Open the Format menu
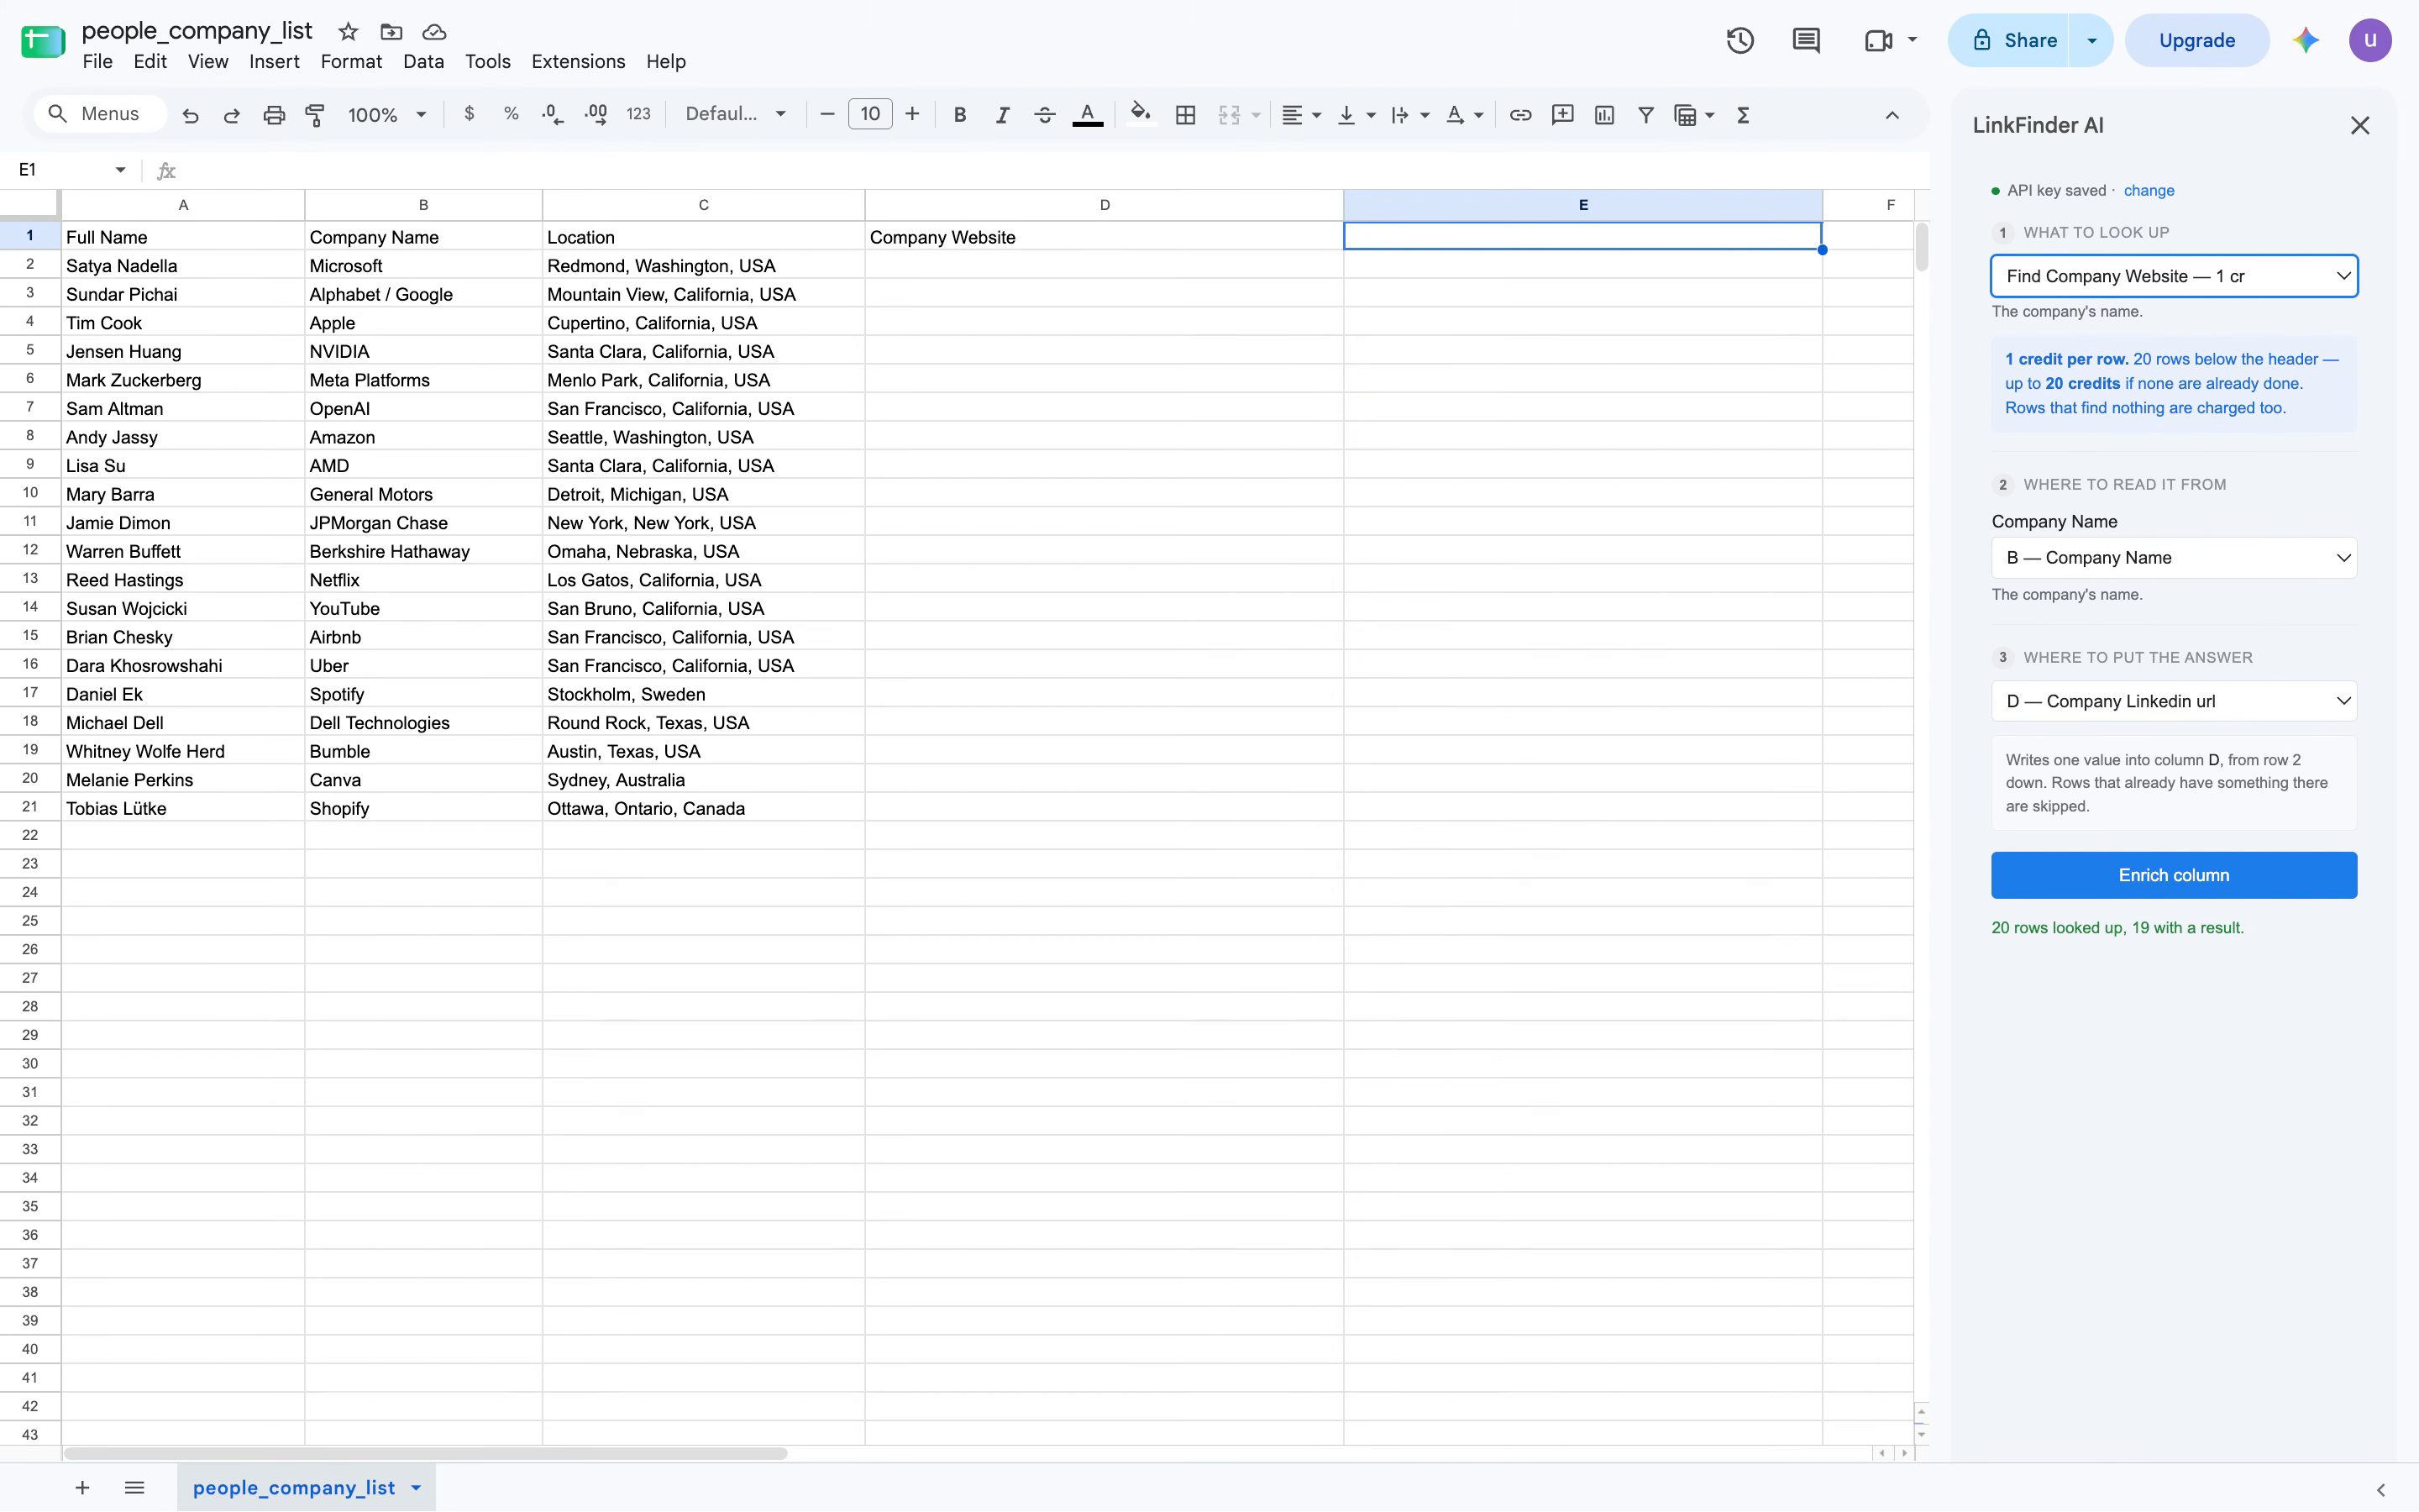This screenshot has width=2419, height=1512. click(351, 62)
